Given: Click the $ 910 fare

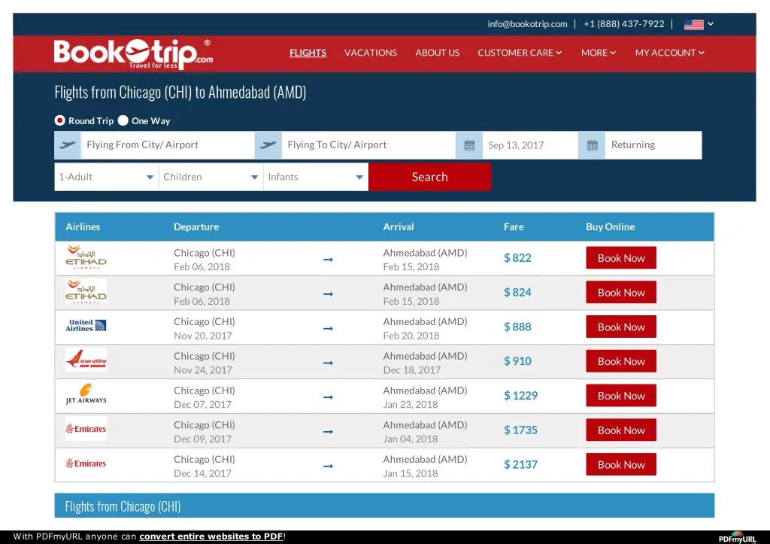Looking at the screenshot, I should [x=517, y=361].
